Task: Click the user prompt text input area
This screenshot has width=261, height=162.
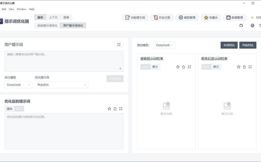Action: click(64, 61)
